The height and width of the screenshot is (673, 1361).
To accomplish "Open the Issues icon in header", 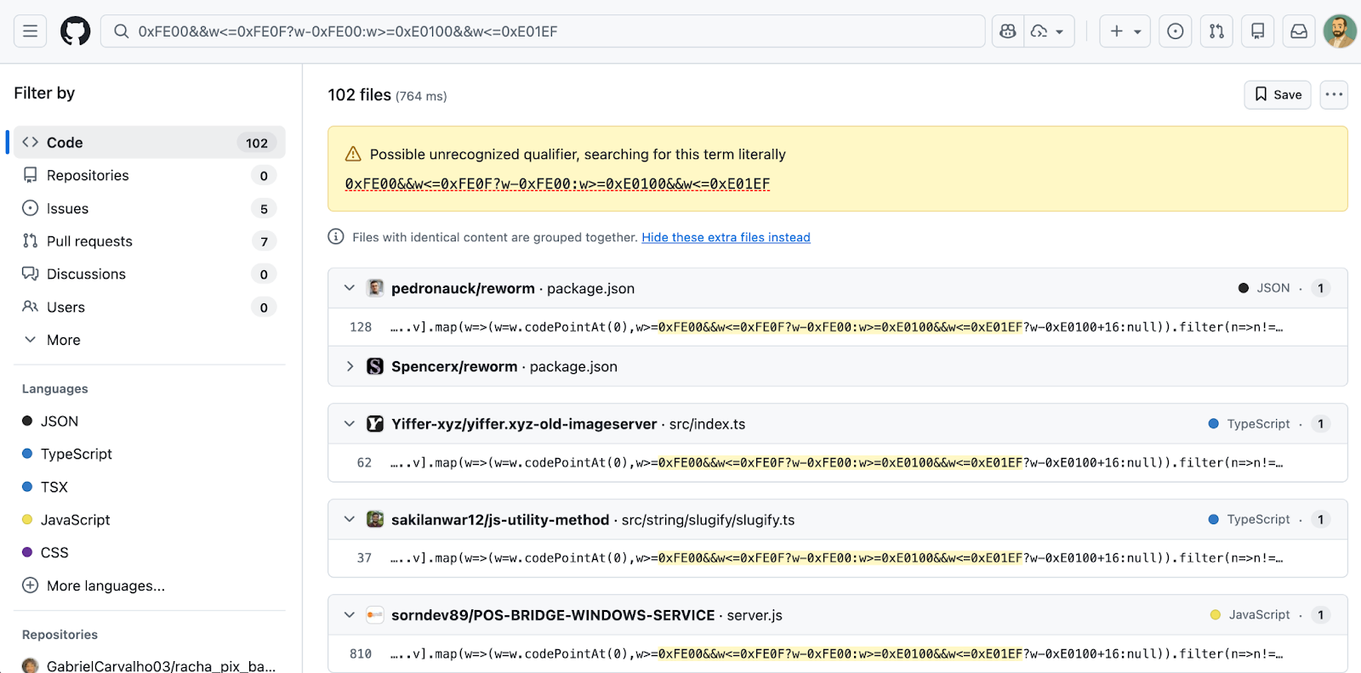I will pyautogui.click(x=1176, y=31).
